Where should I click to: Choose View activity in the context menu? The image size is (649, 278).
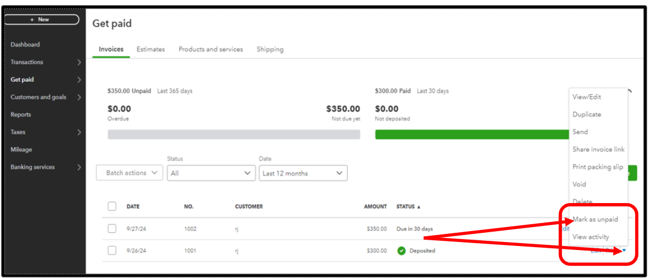591,237
